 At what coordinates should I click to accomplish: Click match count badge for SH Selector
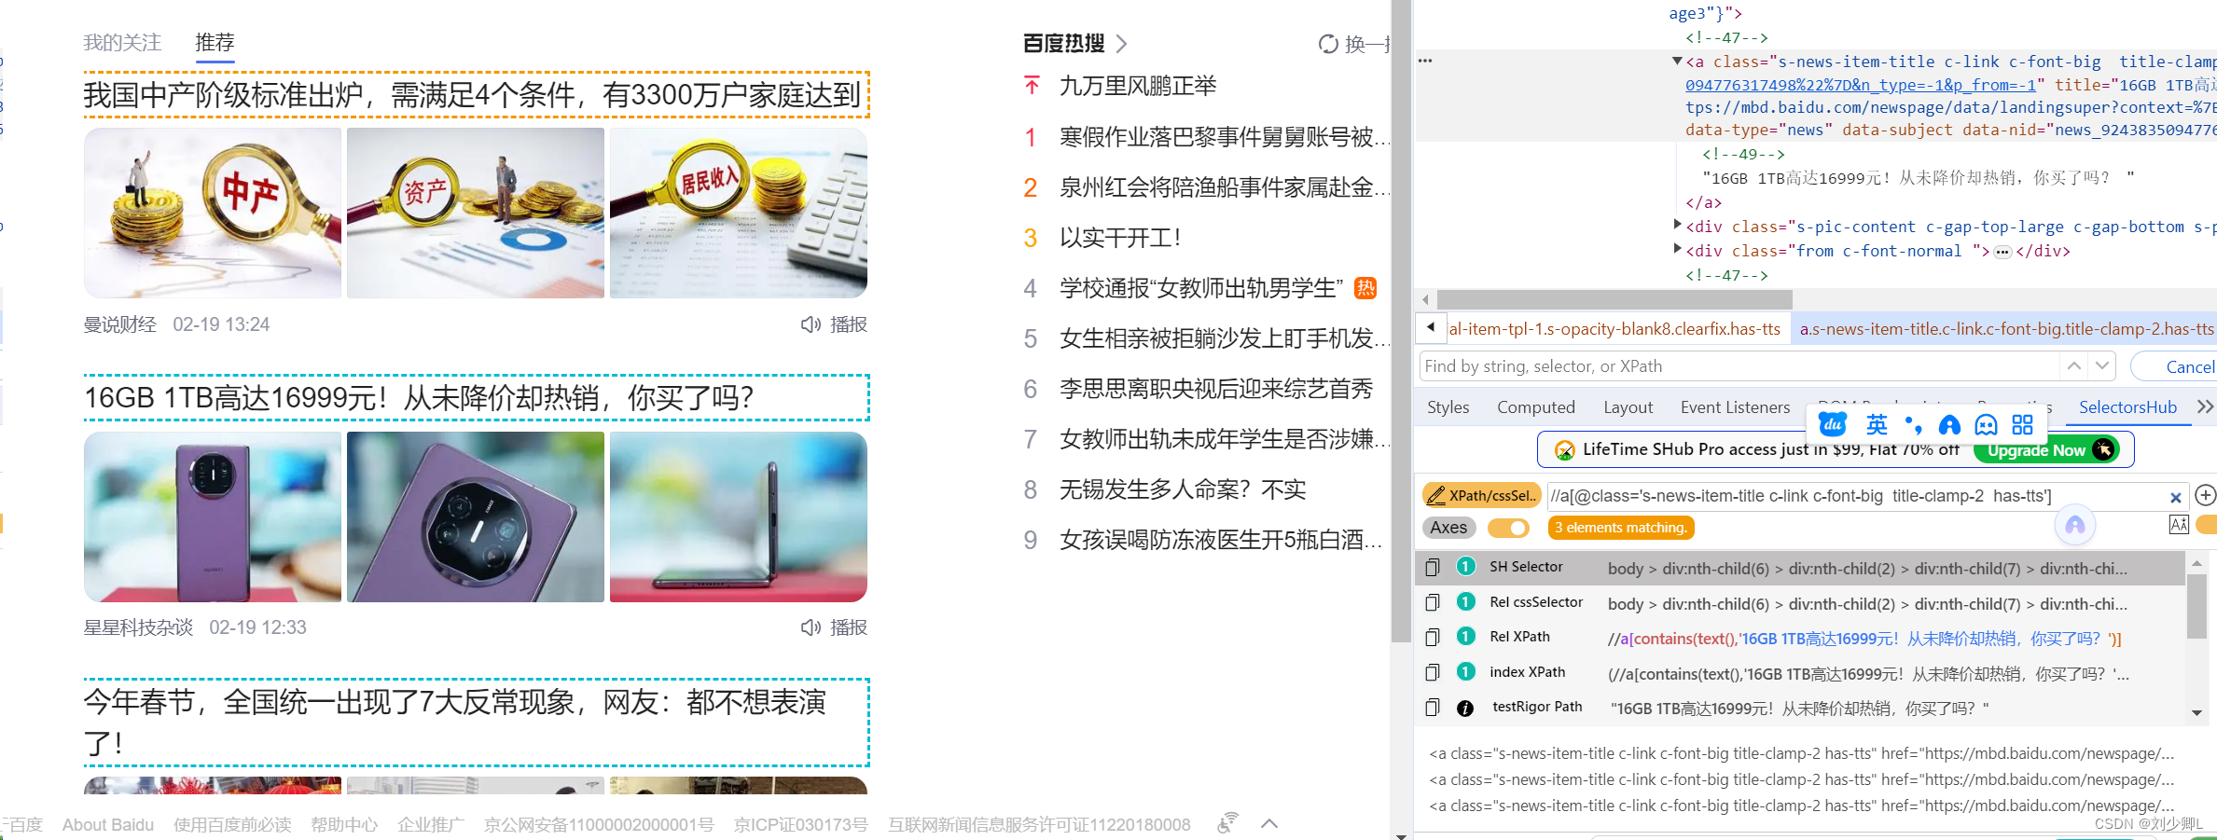(x=1465, y=567)
